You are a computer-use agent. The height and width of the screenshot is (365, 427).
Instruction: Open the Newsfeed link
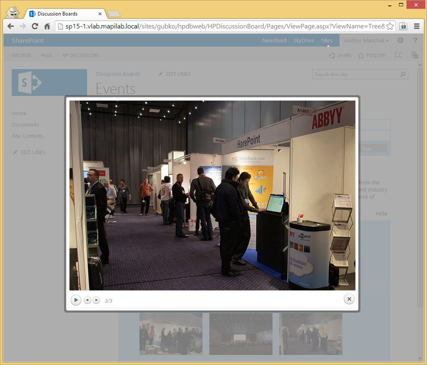(x=274, y=40)
